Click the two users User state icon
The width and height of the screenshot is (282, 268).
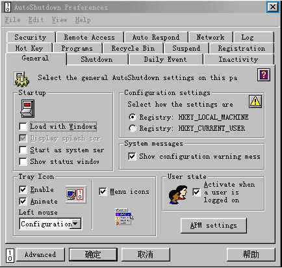click(x=177, y=194)
